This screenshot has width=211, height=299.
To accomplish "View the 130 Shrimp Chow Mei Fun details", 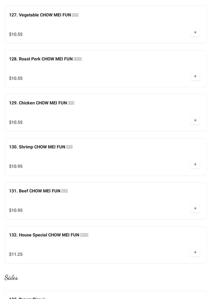I will (x=41, y=147).
